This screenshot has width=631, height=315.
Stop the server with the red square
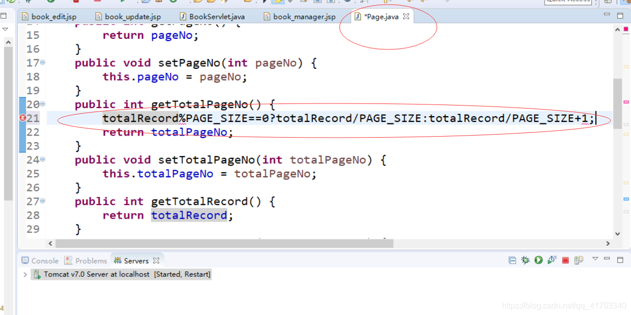point(565,260)
